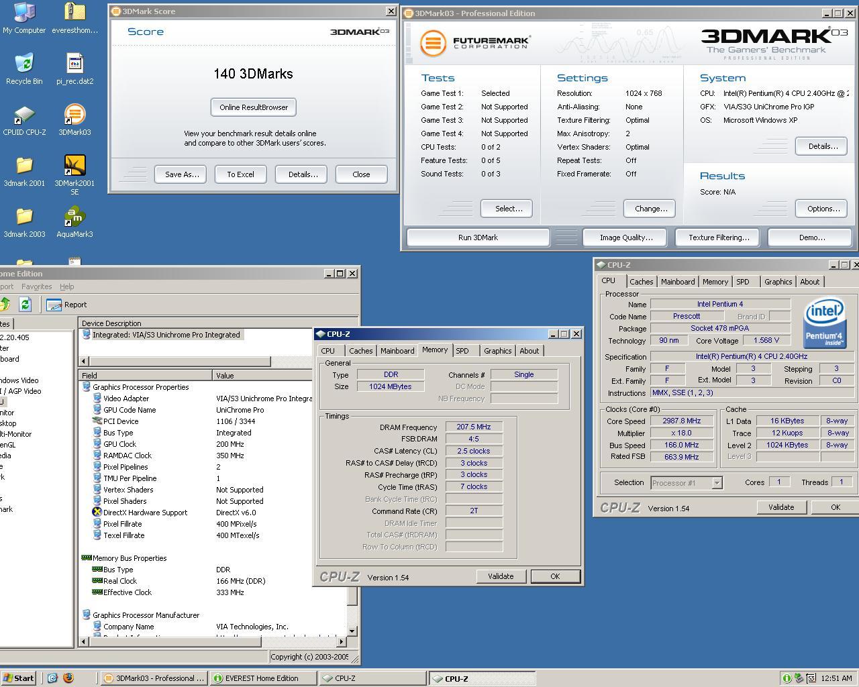Open the 3dmark 2003 folder icon
The width and height of the screenshot is (859, 687).
pyautogui.click(x=24, y=222)
